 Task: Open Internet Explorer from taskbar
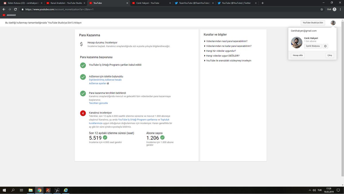point(65,190)
